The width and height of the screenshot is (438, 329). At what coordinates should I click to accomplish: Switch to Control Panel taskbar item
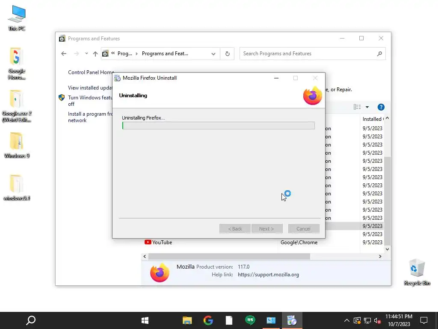271,320
